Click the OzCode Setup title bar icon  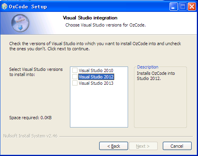click(4, 7)
